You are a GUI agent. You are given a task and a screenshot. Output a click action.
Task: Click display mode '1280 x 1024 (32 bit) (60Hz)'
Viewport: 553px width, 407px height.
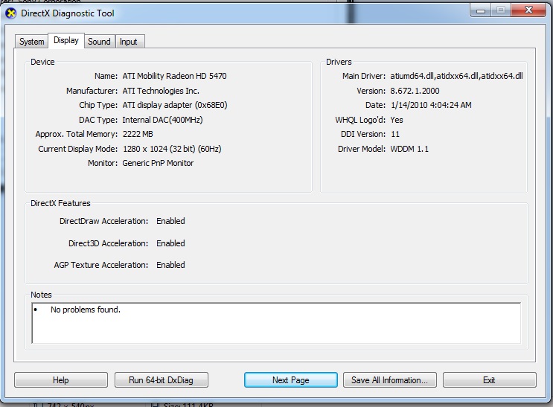172,149
